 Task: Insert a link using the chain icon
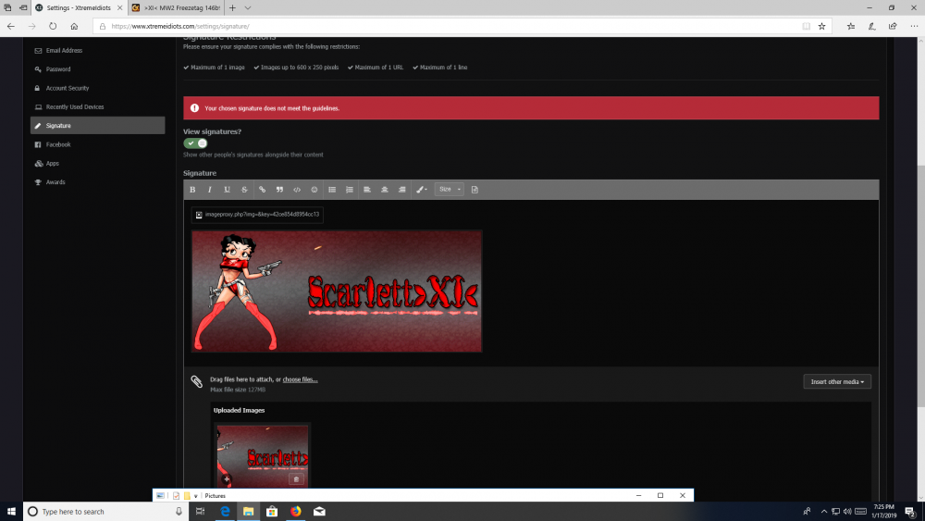click(x=262, y=190)
